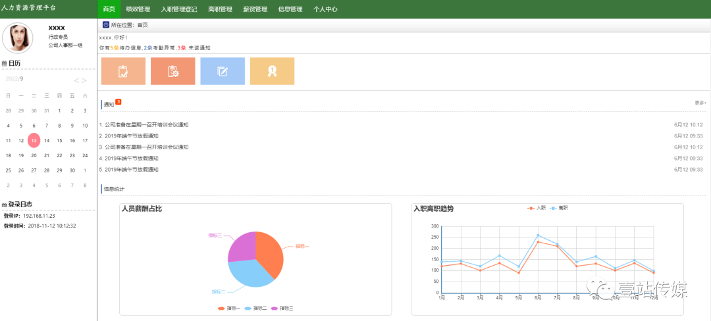Screen dimensions: 711x321
Task: Click login time 2018-11-12 10:12:32
Action: 52,226
